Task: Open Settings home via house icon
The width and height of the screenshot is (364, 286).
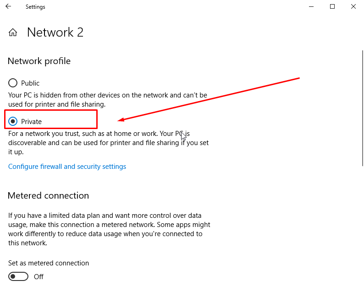Action: pos(13,32)
